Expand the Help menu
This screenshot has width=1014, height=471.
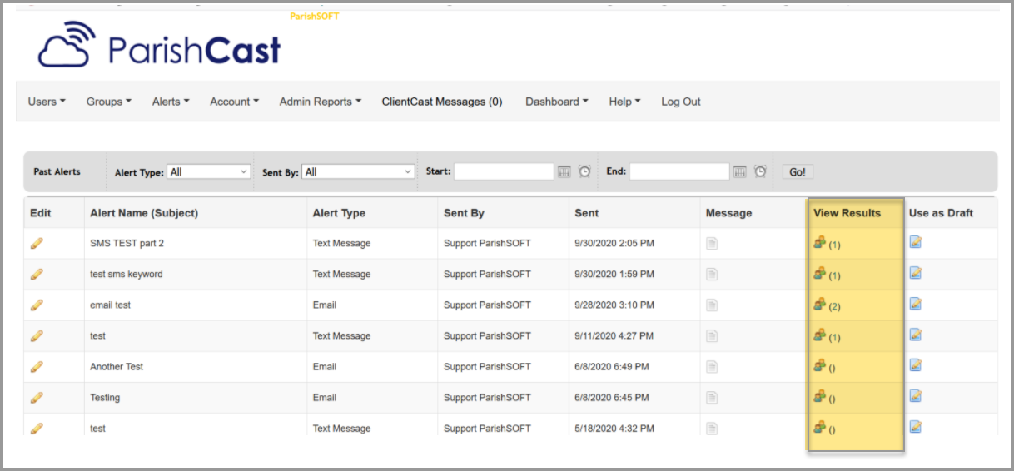(x=624, y=102)
